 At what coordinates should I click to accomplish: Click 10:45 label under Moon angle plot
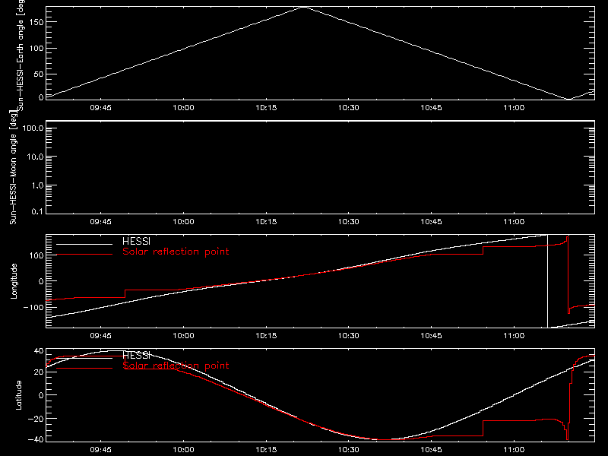pos(431,221)
